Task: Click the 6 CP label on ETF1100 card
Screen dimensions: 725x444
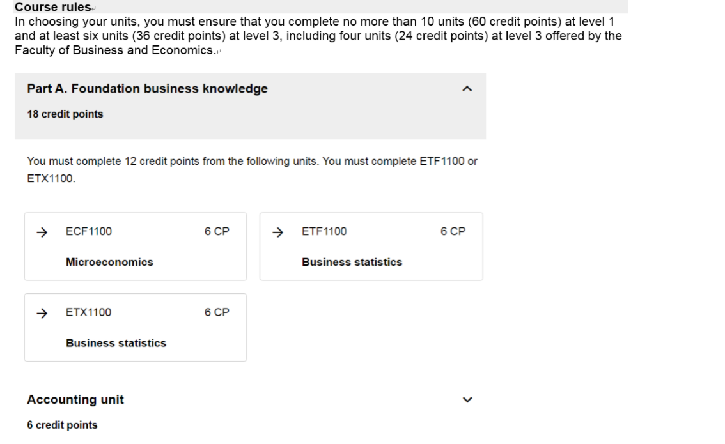Action: click(453, 232)
